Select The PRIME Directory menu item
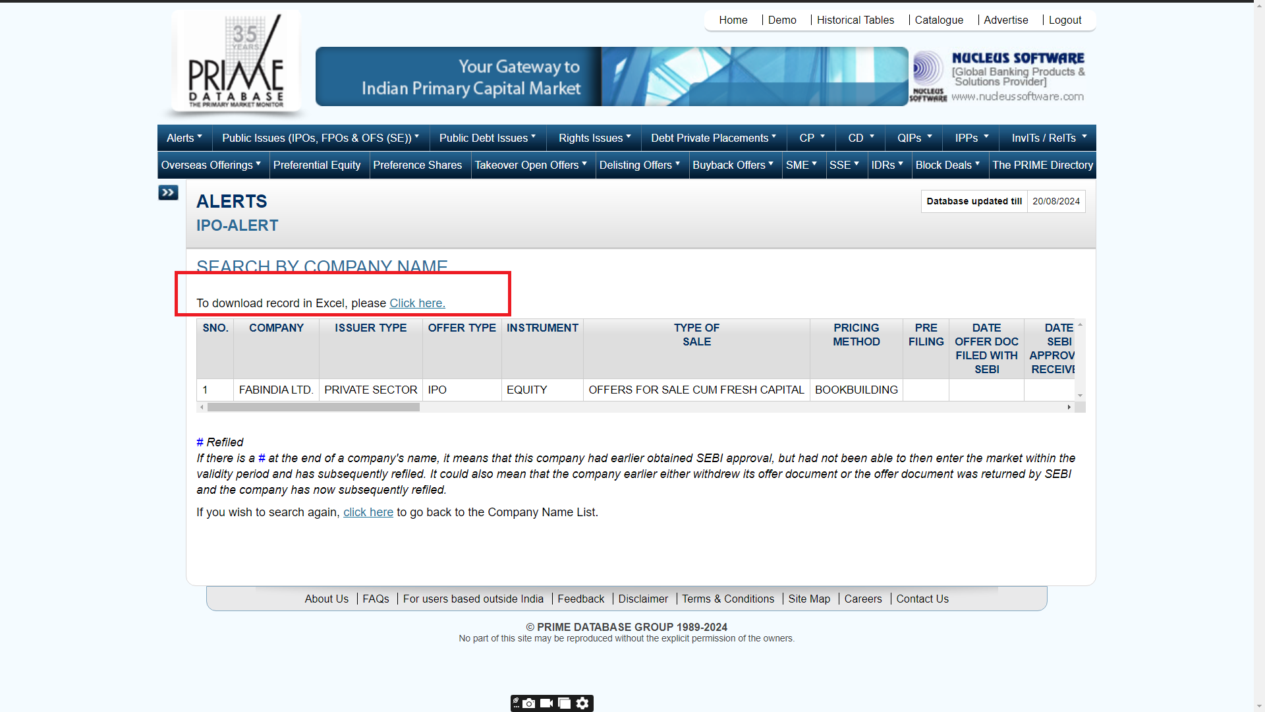Screen dimensions: 1265x712 click(1042, 165)
